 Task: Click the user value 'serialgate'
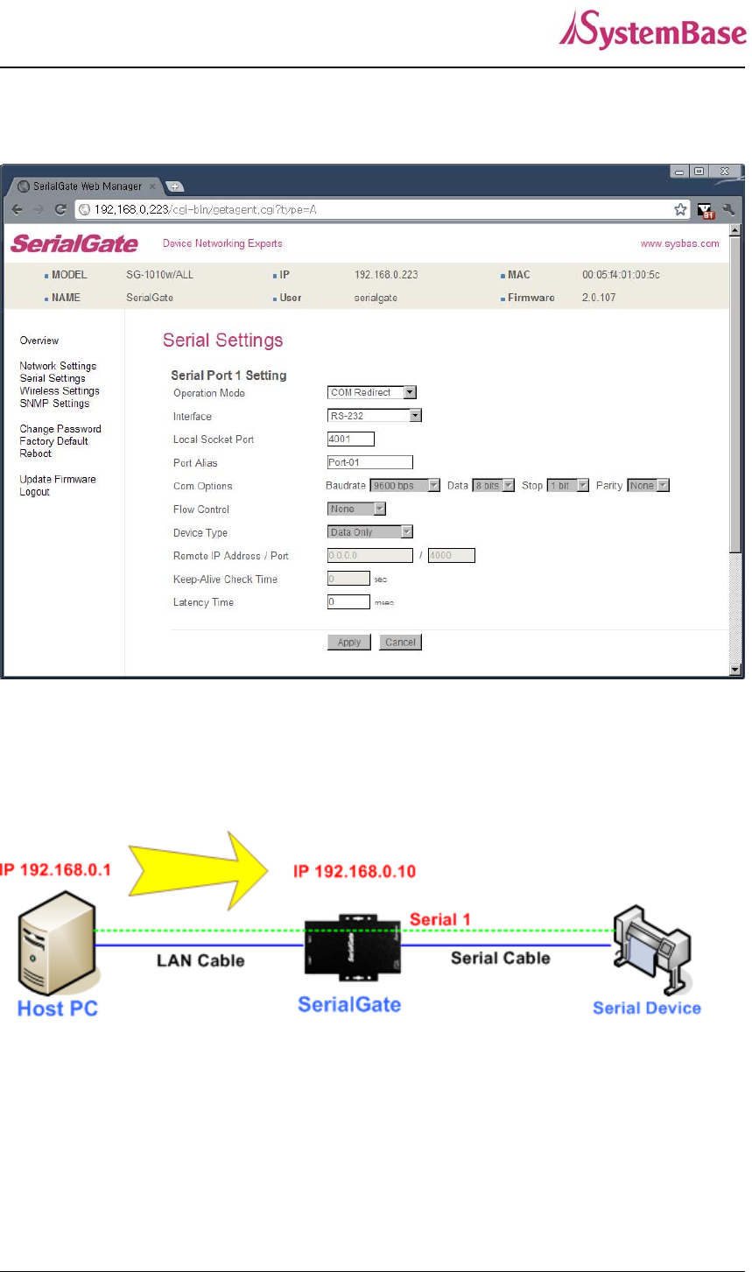(376, 298)
